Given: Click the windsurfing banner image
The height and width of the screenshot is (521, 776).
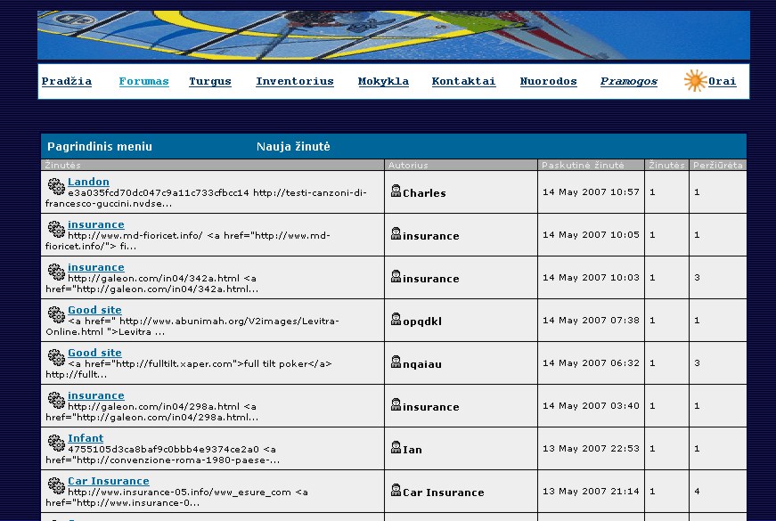Looking at the screenshot, I should [x=394, y=35].
